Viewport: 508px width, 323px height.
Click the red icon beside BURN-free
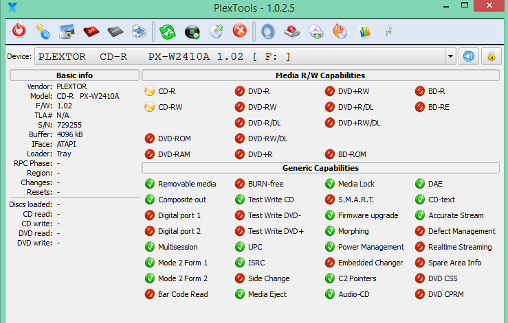[239, 184]
